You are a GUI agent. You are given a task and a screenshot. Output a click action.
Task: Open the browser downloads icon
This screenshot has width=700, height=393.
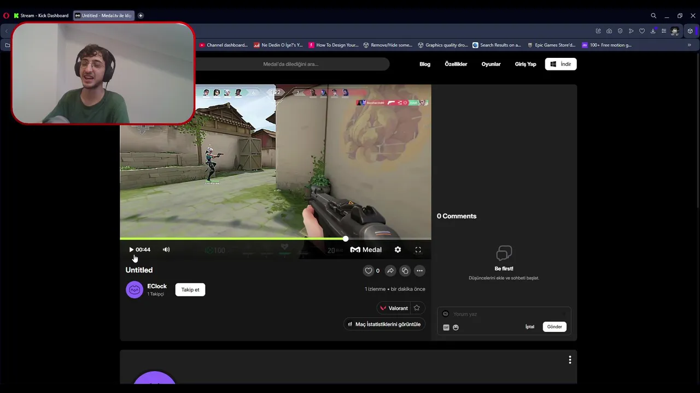[653, 31]
